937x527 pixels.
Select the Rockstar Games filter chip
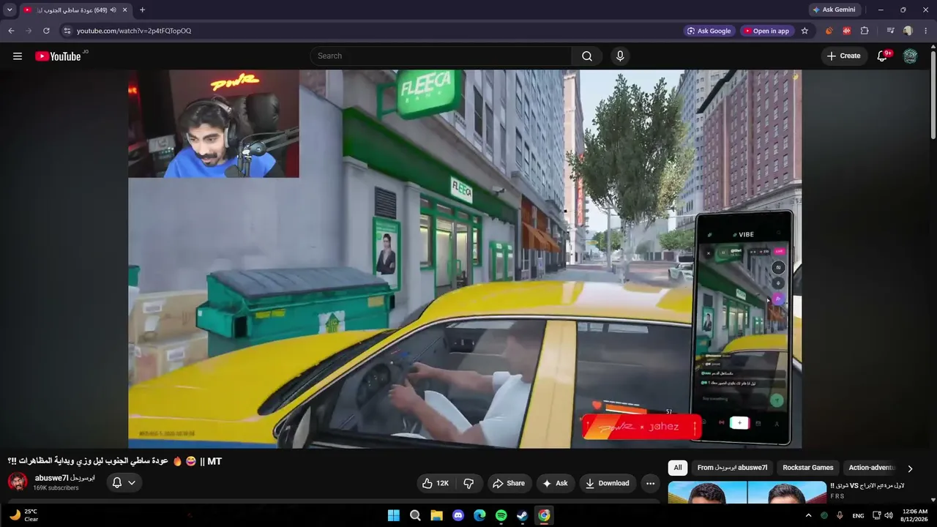tap(808, 468)
